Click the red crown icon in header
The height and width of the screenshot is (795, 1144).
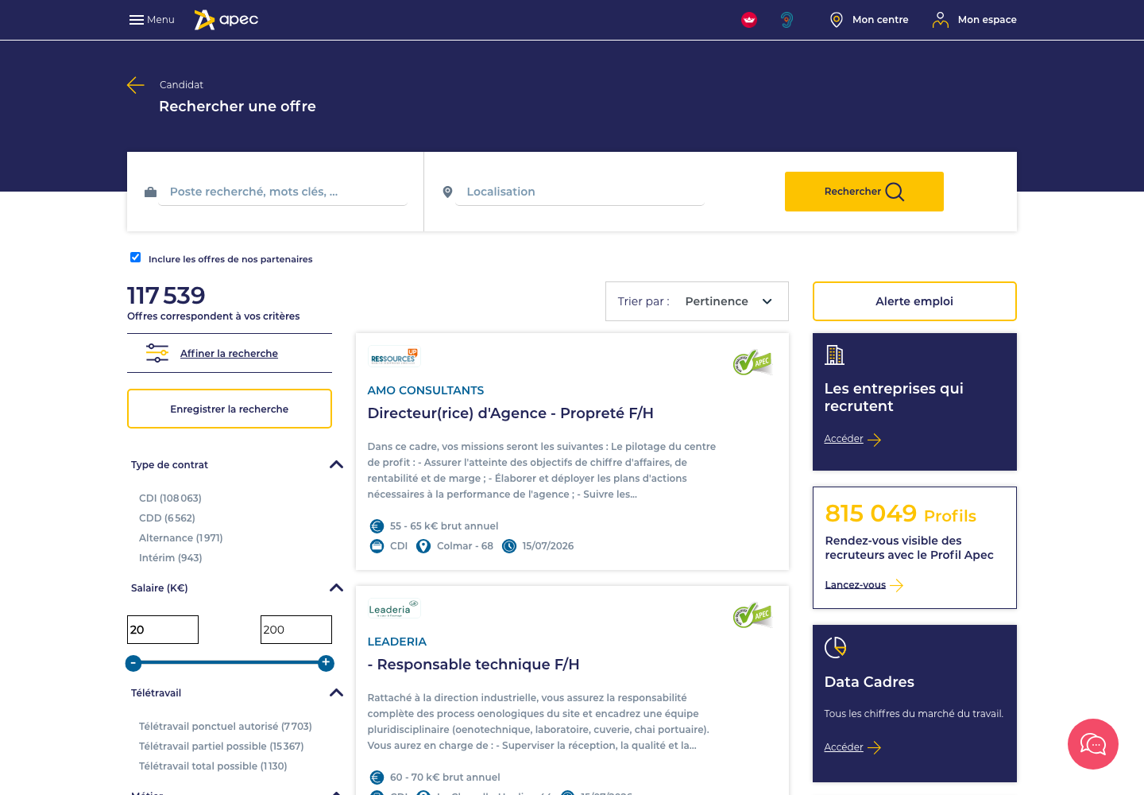coord(749,20)
